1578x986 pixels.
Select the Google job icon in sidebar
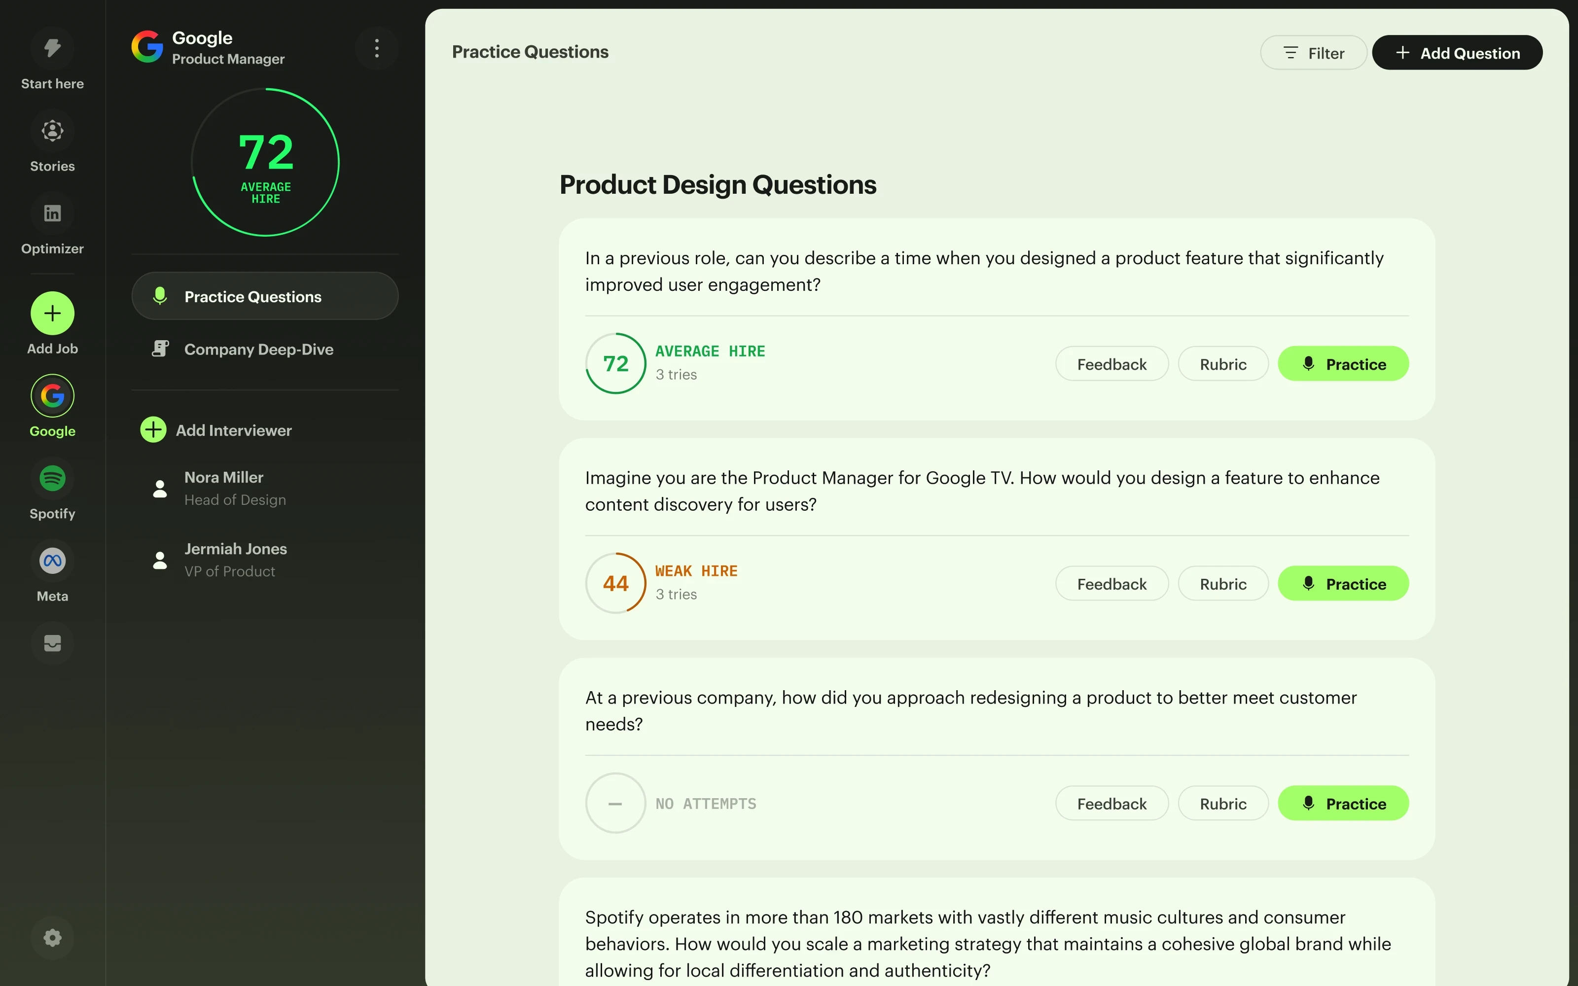pyautogui.click(x=52, y=396)
